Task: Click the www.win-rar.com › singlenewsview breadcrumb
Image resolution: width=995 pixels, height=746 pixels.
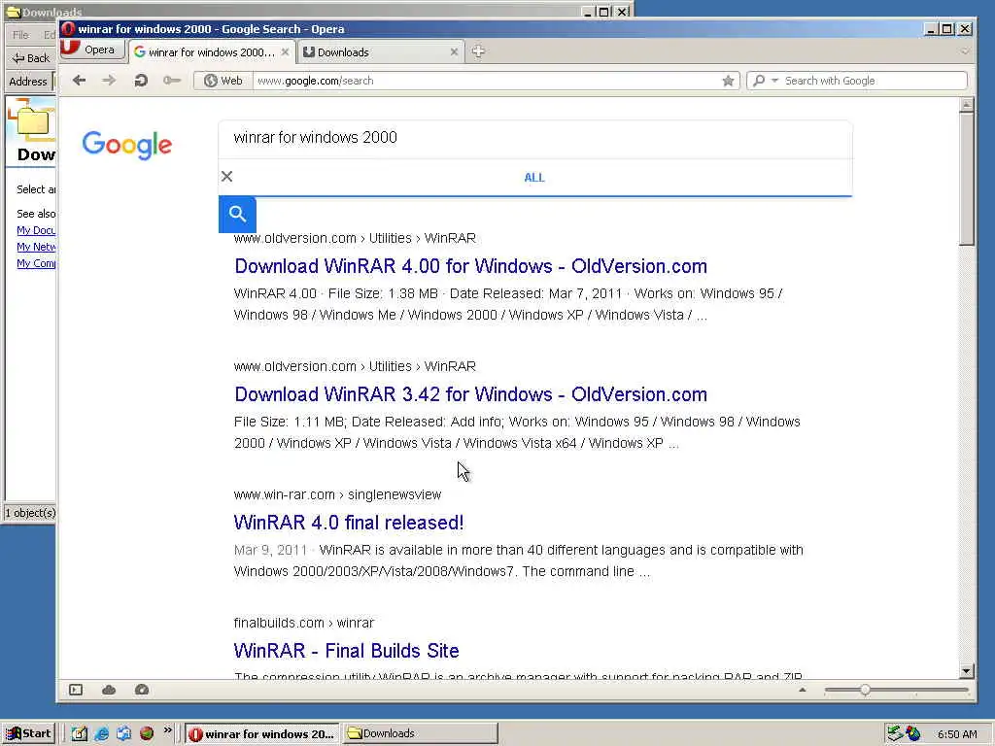Action: coord(337,494)
